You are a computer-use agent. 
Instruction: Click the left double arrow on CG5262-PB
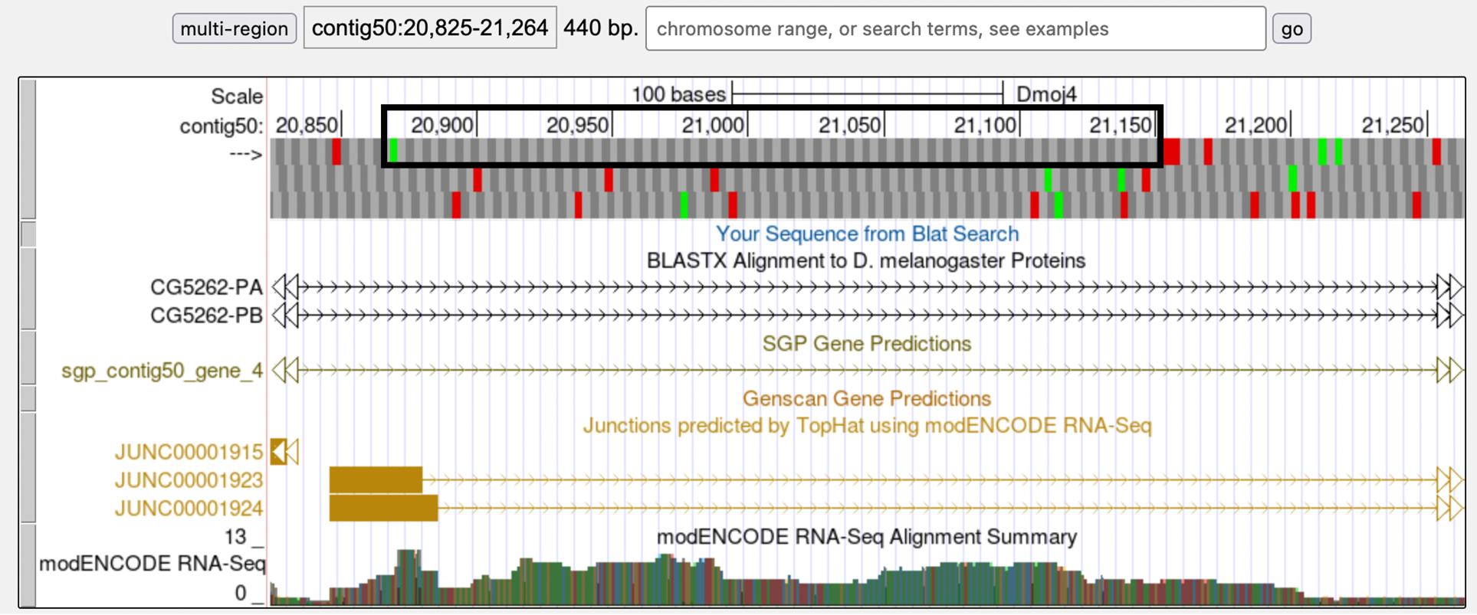(286, 316)
